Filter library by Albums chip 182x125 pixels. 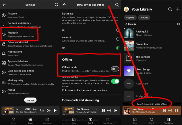pos(144,17)
